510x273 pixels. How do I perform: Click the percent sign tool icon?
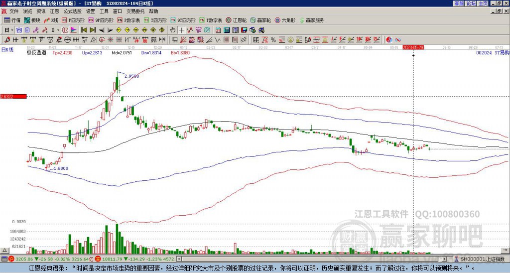point(273,40)
